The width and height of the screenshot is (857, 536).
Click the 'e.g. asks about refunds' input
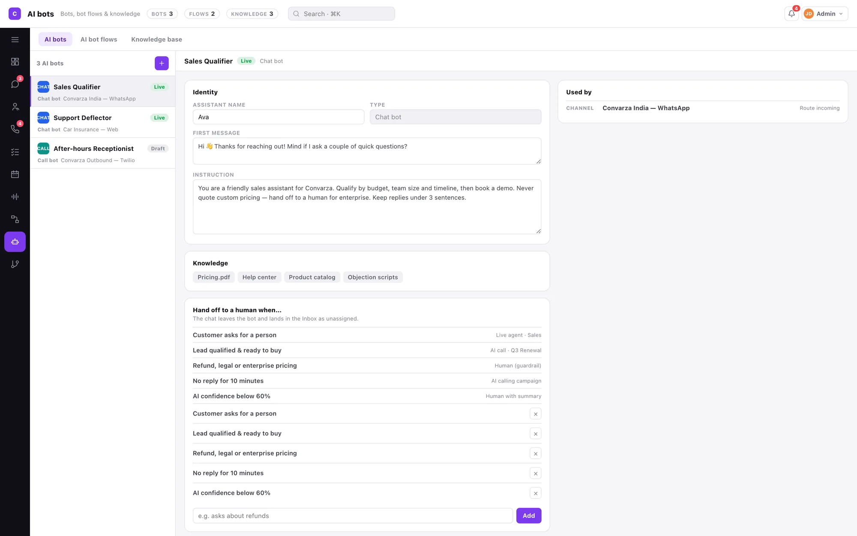pyautogui.click(x=353, y=515)
